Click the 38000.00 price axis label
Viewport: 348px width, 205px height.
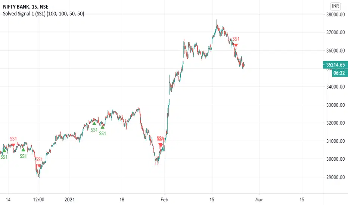(335, 15)
